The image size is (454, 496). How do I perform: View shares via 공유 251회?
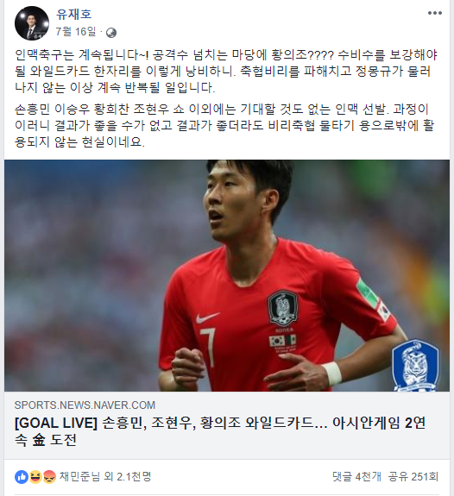click(413, 476)
